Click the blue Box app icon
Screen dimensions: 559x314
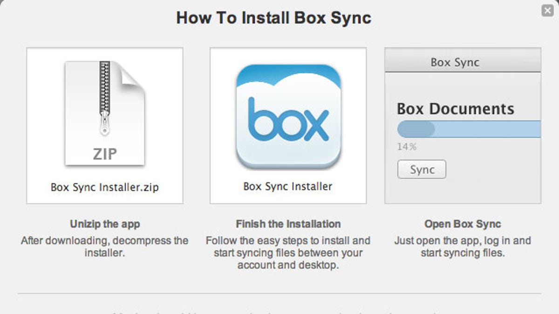coord(288,116)
